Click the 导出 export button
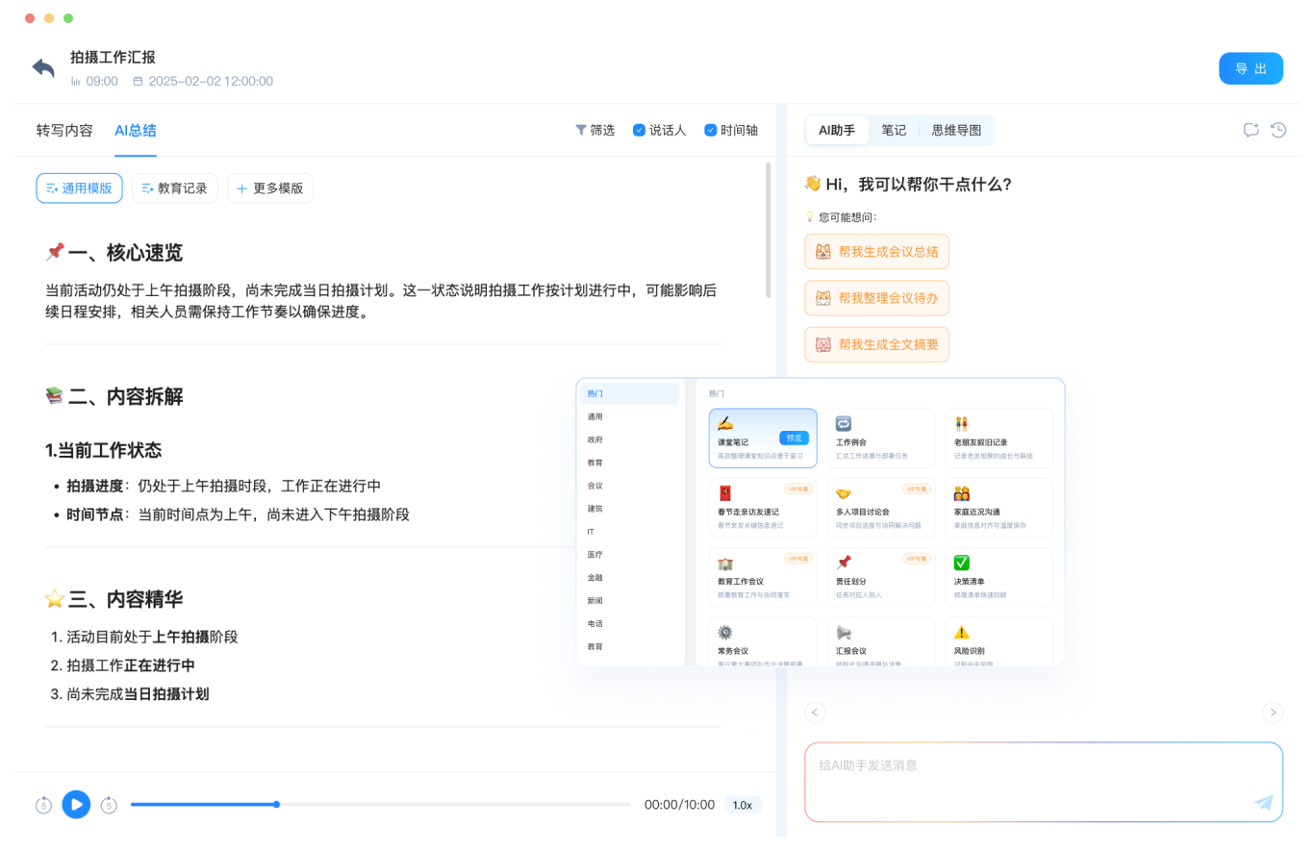This screenshot has height=852, width=1316. 1251,68
